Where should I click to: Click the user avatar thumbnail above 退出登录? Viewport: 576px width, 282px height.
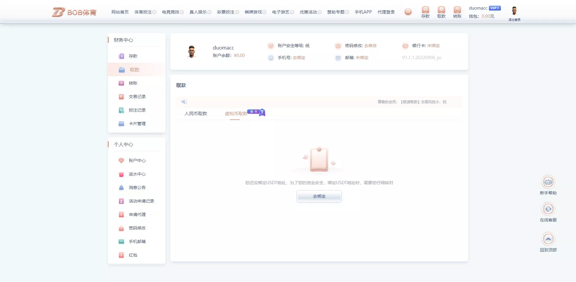click(514, 10)
